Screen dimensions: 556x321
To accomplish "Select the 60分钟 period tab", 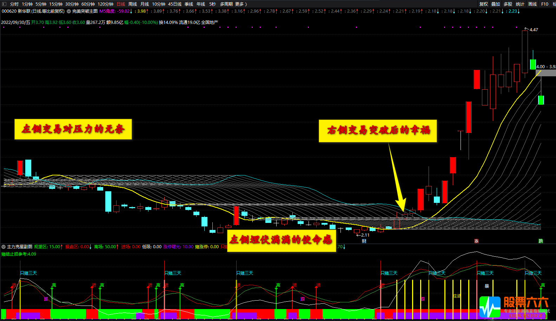I will tap(88, 4).
